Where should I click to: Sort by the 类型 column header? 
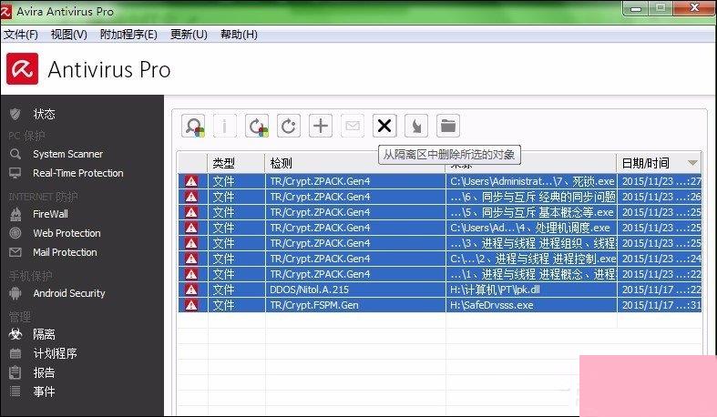coord(236,163)
